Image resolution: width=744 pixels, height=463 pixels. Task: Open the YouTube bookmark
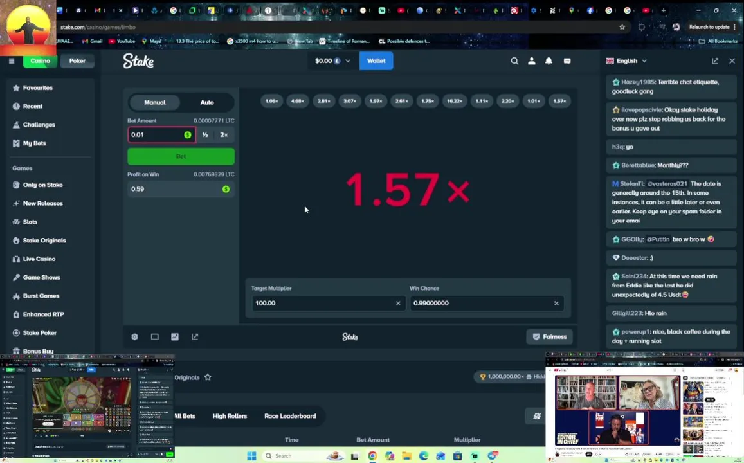(122, 41)
